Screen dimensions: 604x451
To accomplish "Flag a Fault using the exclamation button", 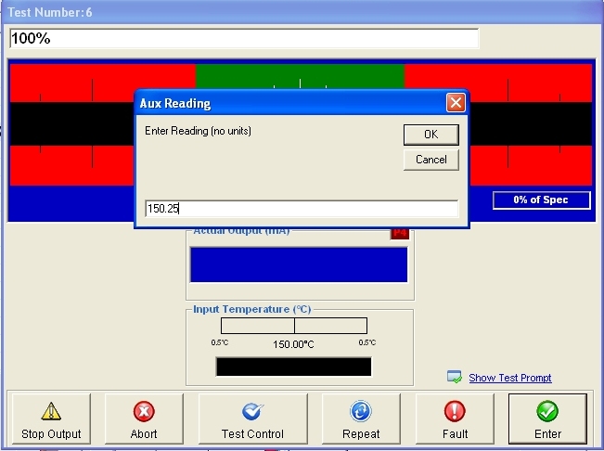I will (x=455, y=419).
